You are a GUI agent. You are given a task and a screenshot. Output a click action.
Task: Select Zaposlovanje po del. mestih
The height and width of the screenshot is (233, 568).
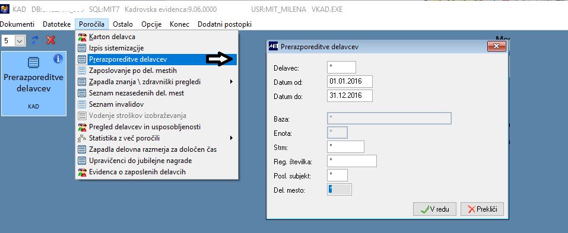click(x=157, y=71)
